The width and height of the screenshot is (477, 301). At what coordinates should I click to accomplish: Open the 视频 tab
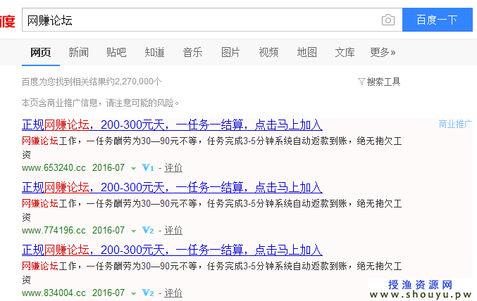[268, 52]
